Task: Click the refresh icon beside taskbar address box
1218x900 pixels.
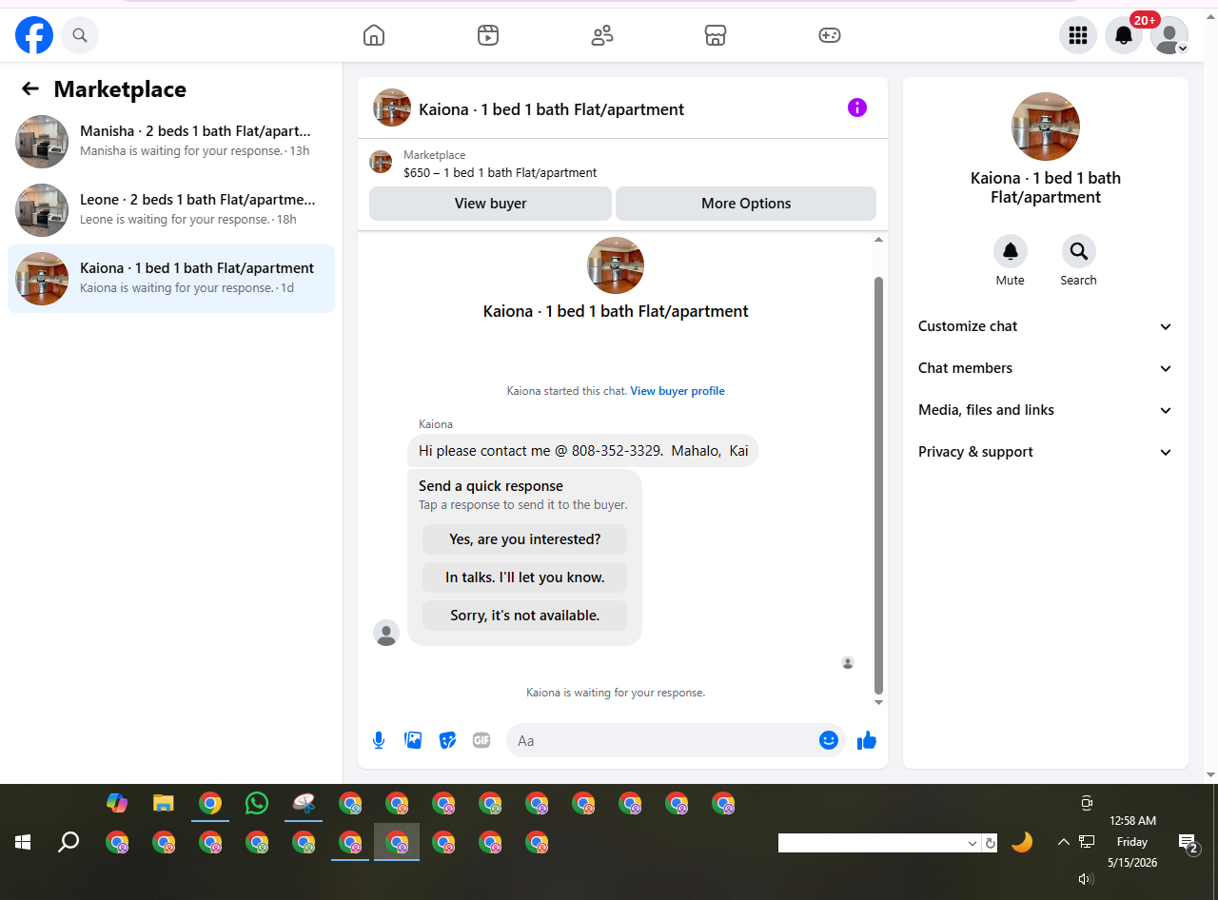Action: tap(990, 843)
